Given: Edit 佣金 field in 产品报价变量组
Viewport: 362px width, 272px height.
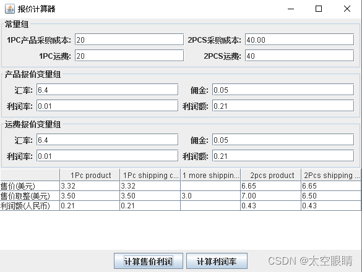Looking at the screenshot, I should 283,90.
